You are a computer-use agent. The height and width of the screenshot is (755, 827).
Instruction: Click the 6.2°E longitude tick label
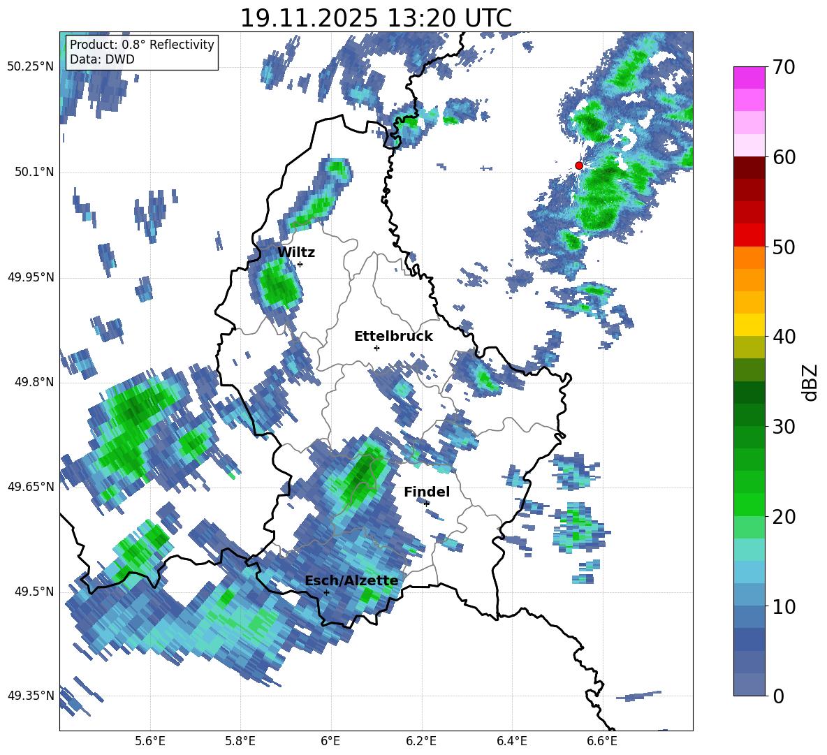tap(421, 741)
